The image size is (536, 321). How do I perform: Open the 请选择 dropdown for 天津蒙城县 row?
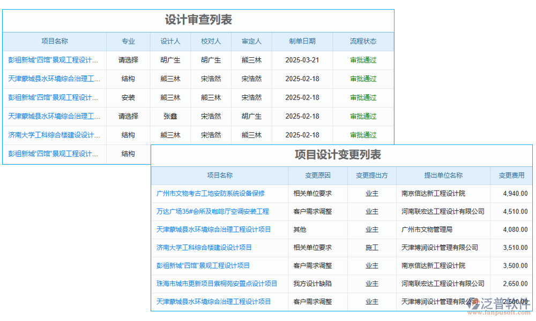(x=128, y=116)
